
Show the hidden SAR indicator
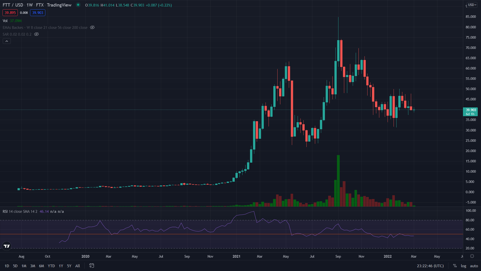(36, 34)
